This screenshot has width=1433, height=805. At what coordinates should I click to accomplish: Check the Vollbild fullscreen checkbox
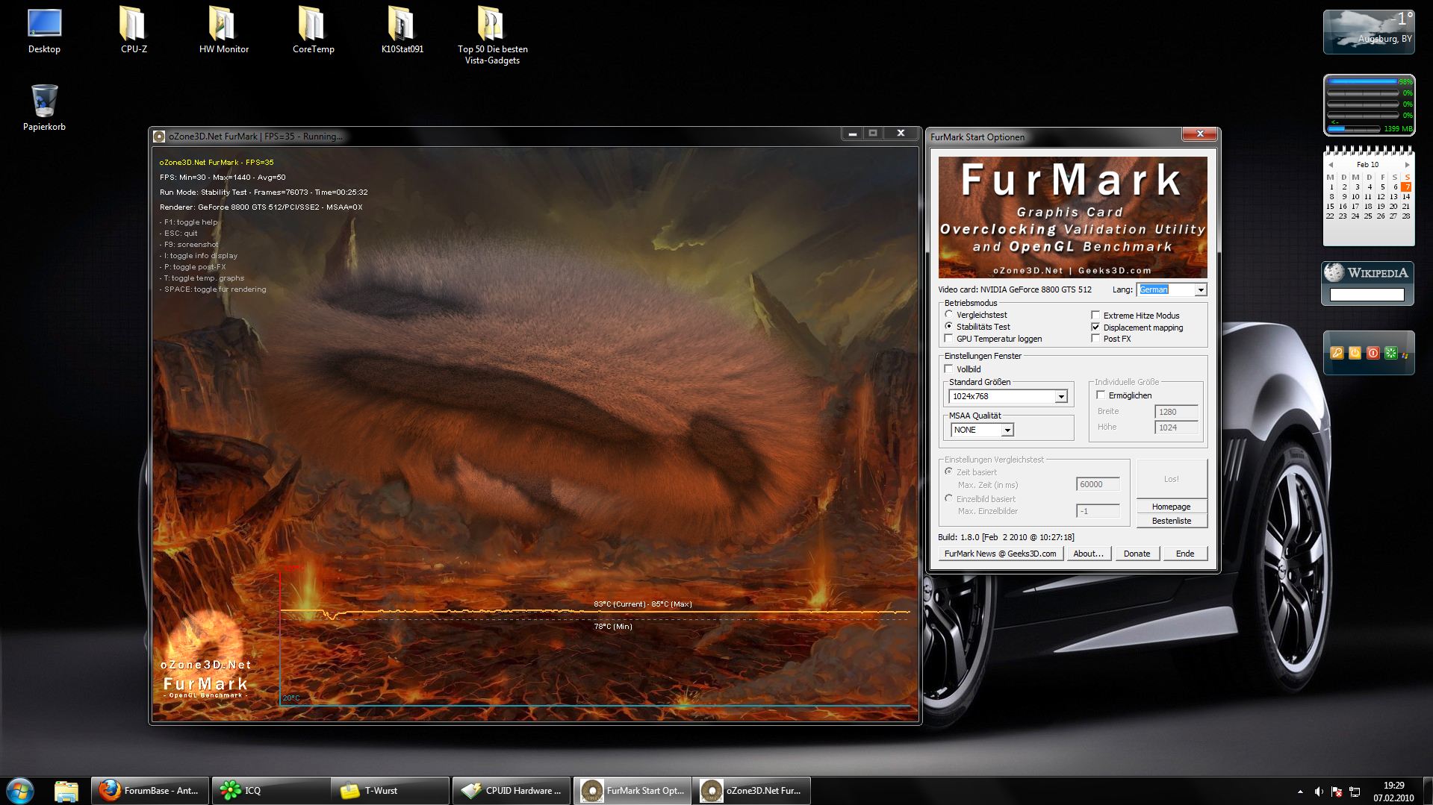949,369
